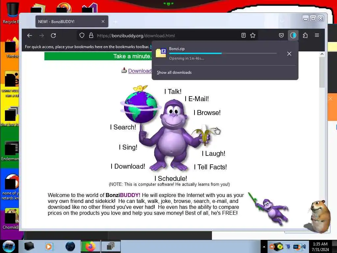
Task: Click the Take a minute green banner
Action: (98, 56)
